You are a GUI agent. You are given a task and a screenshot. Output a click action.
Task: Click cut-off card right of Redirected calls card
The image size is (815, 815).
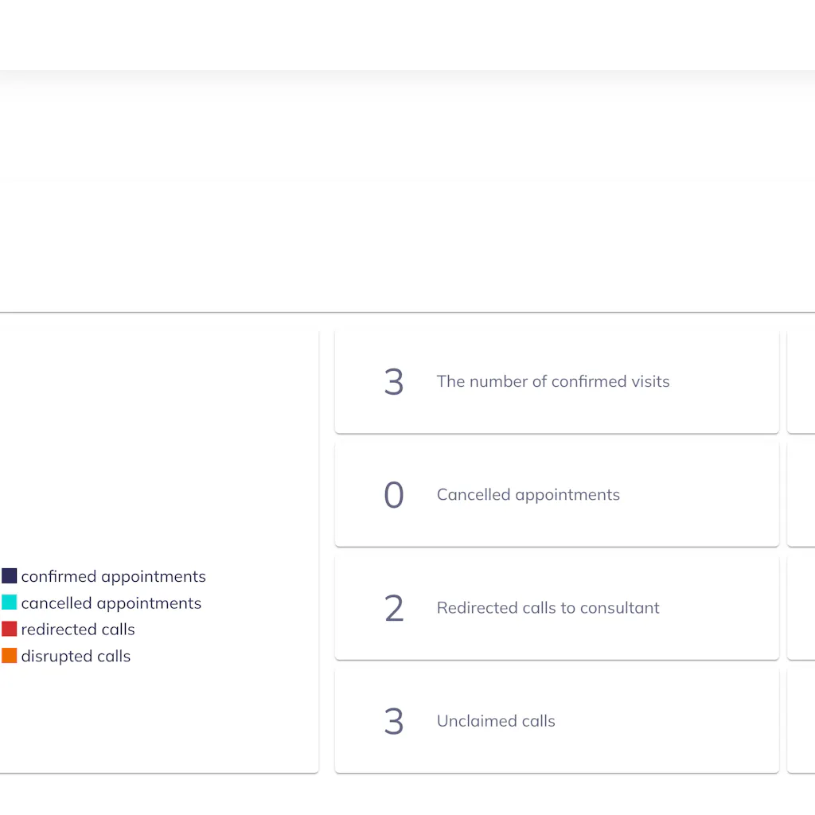click(801, 608)
